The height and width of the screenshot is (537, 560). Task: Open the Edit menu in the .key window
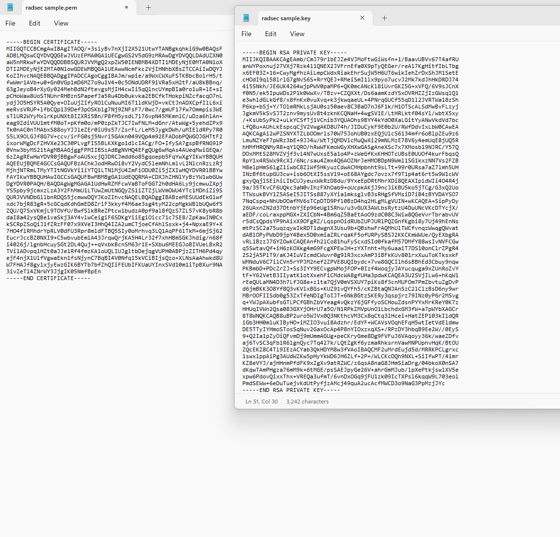pos(270,34)
